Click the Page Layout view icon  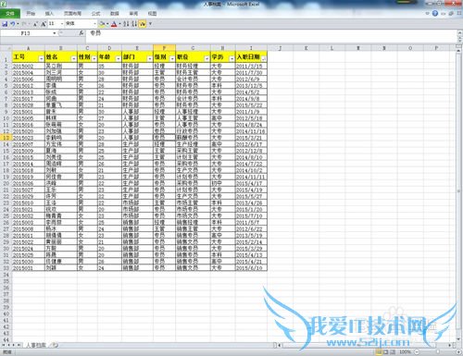[386, 351]
